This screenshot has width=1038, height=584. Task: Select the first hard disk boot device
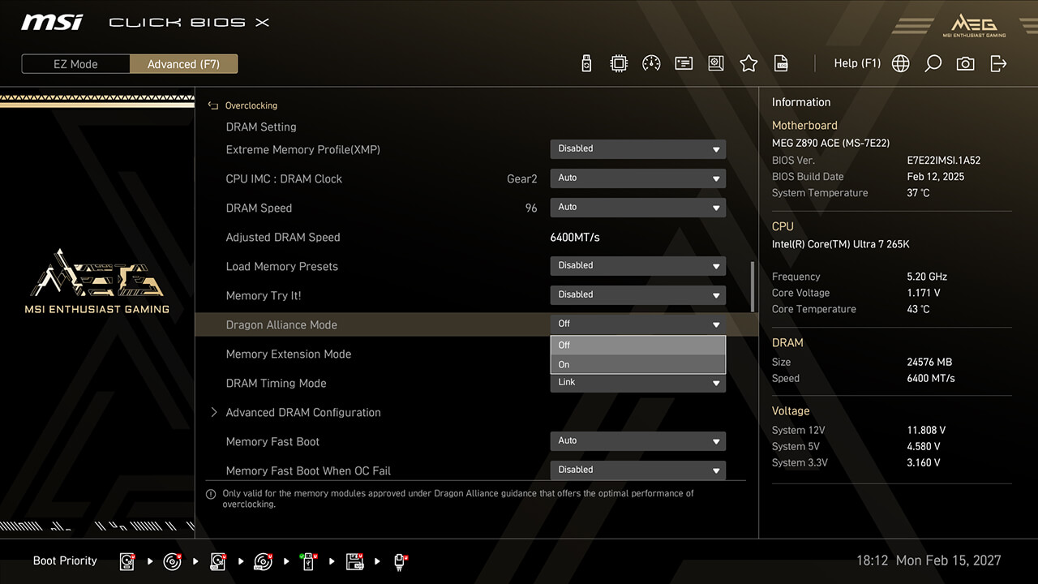pyautogui.click(x=127, y=561)
